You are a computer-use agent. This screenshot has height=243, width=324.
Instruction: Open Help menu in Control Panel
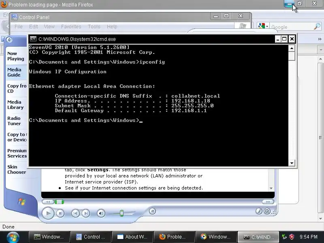coord(112,27)
